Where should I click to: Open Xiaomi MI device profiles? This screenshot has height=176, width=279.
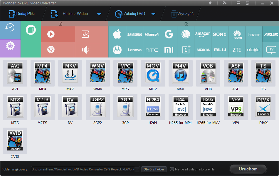click(169, 50)
